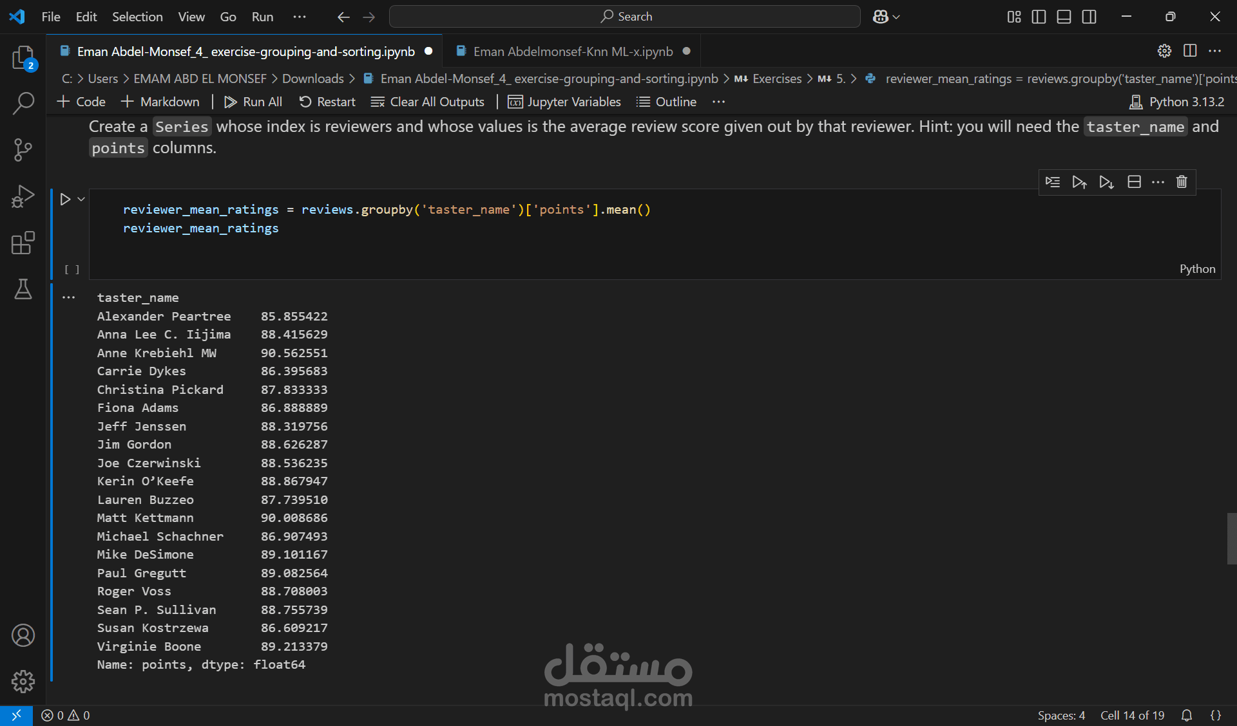Screen dimensions: 1237x726
Task: Click Clear All Outputs button
Action: pyautogui.click(x=428, y=102)
